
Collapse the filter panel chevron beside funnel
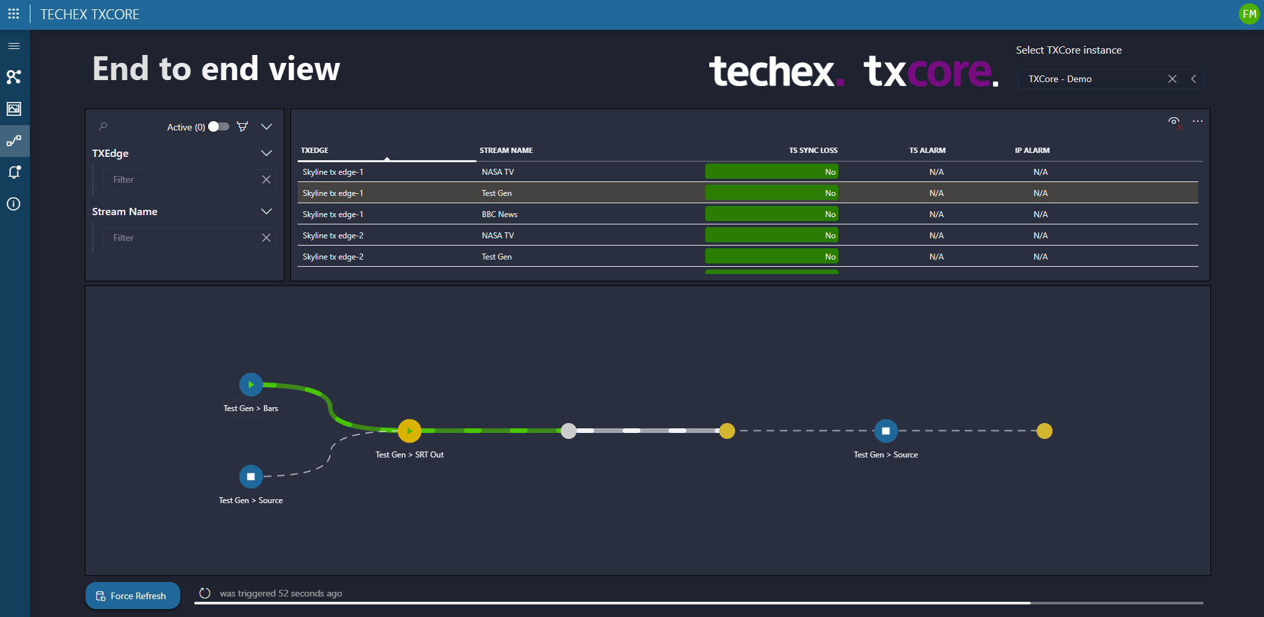pyautogui.click(x=266, y=126)
